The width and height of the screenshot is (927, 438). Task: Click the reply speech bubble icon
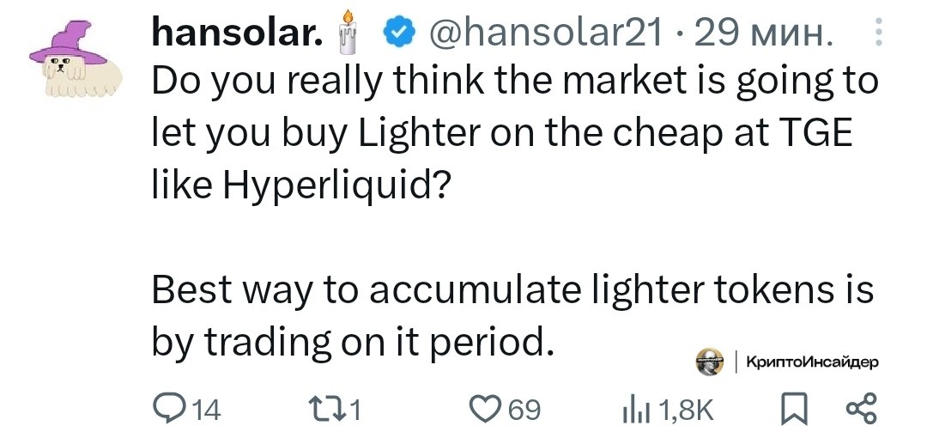(x=166, y=411)
